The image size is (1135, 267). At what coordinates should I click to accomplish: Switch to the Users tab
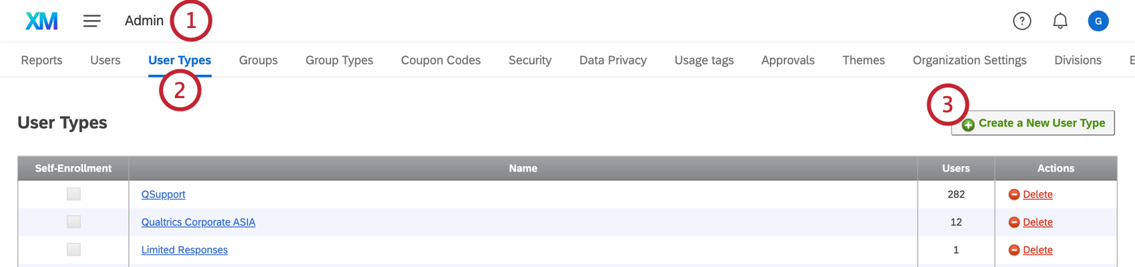105,60
